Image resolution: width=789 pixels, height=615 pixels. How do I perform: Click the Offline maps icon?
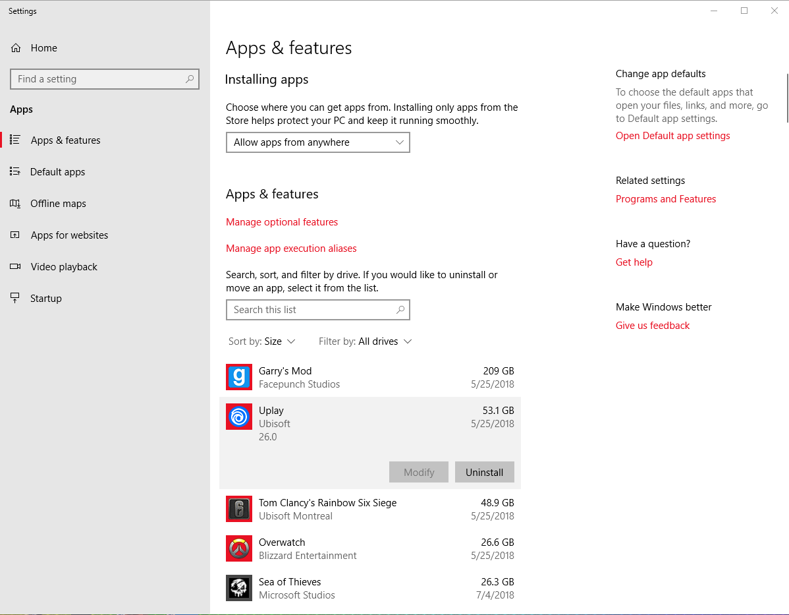click(x=15, y=204)
